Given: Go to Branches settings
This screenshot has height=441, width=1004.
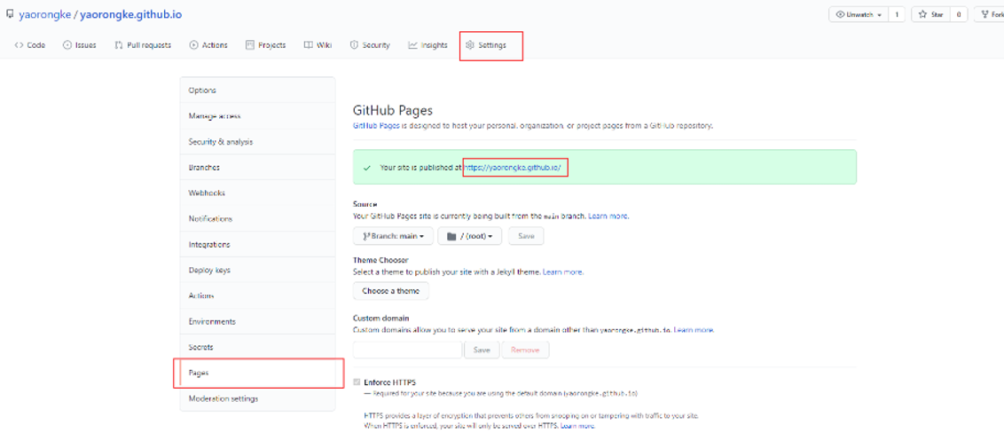Looking at the screenshot, I should (257, 168).
